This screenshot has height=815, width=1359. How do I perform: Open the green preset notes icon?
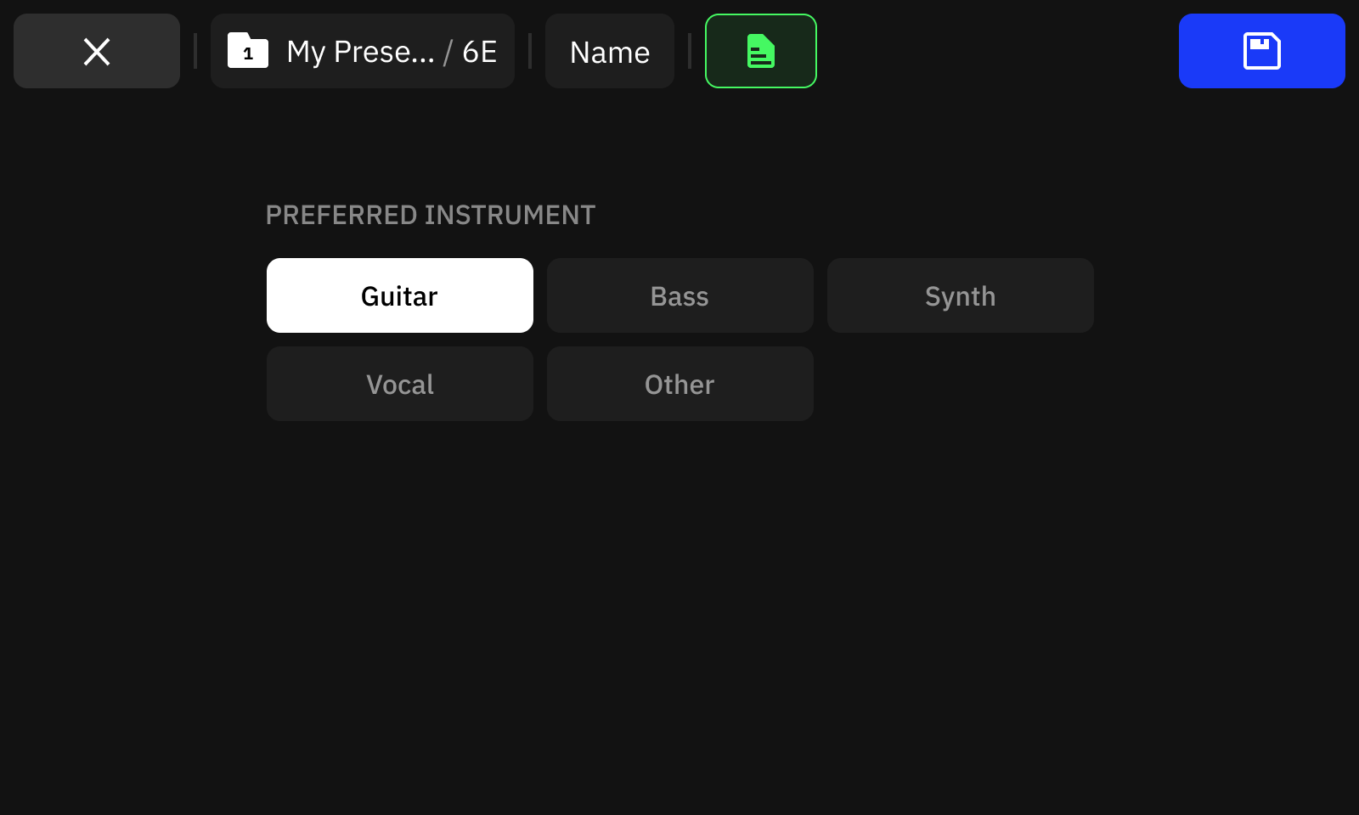click(x=761, y=51)
